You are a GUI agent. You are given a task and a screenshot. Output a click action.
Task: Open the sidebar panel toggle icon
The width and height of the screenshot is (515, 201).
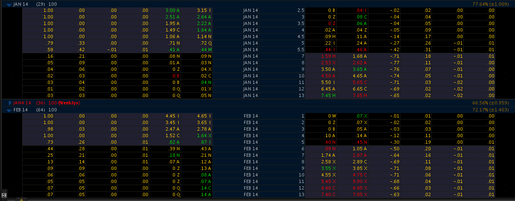coord(4,196)
